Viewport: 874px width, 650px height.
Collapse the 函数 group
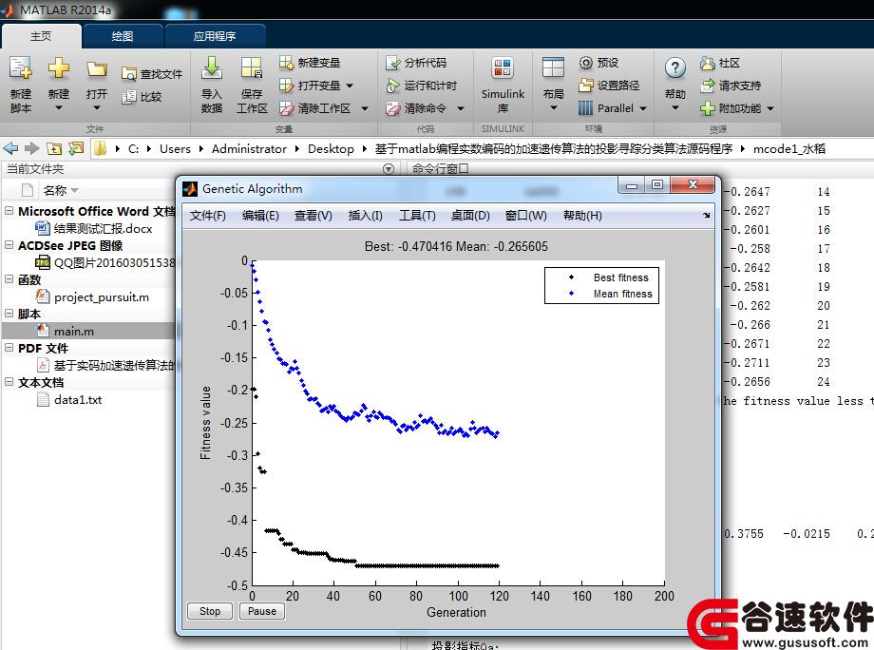pos(9,278)
